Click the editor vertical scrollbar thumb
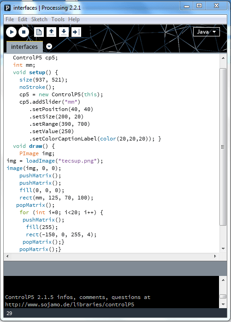Image resolution: width=231 pixels, height=322 pixels. tap(223, 147)
